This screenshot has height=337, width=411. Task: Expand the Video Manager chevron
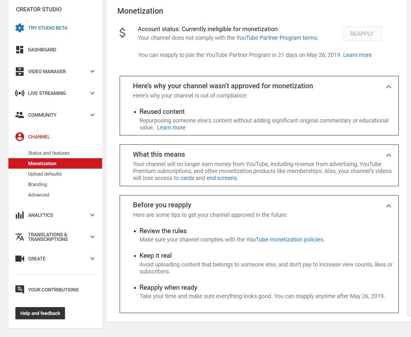[92, 71]
